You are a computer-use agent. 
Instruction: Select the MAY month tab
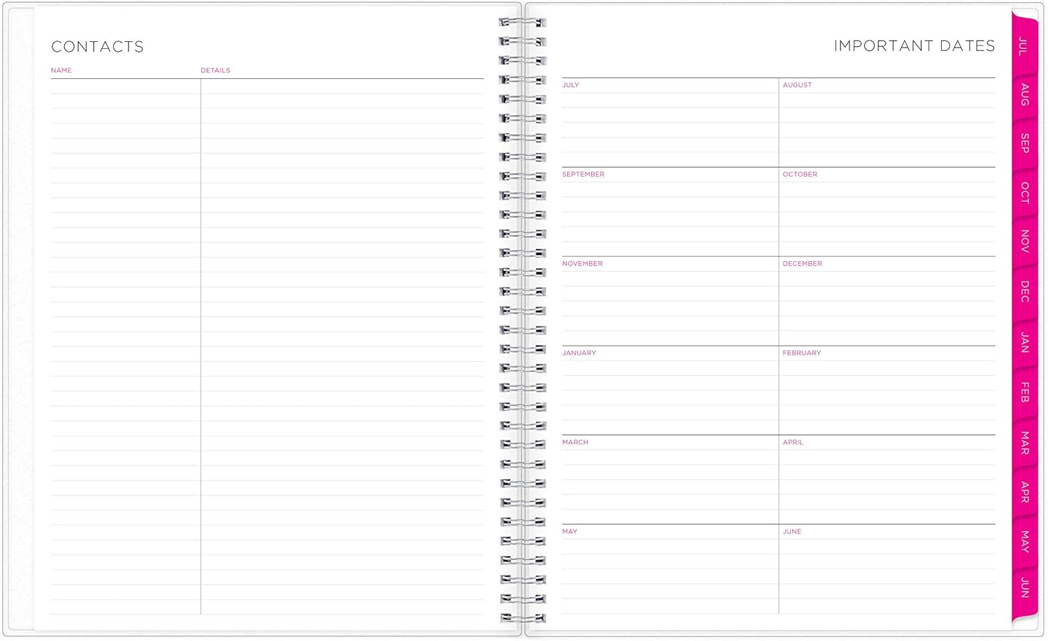(x=1024, y=542)
